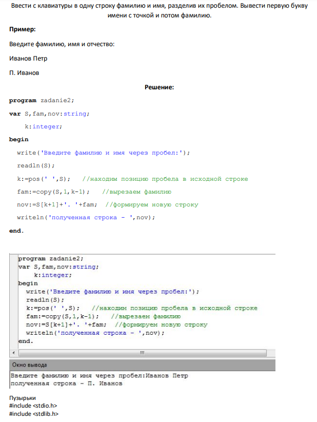Click the 'Пример:' heading
The image size is (317, 422).
(23, 29)
